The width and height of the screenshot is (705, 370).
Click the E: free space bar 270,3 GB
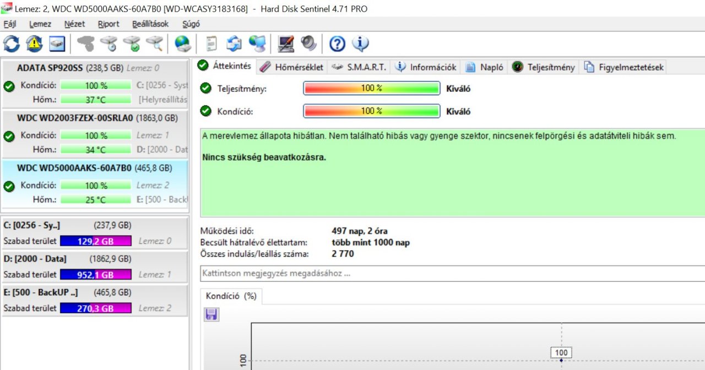click(x=96, y=308)
